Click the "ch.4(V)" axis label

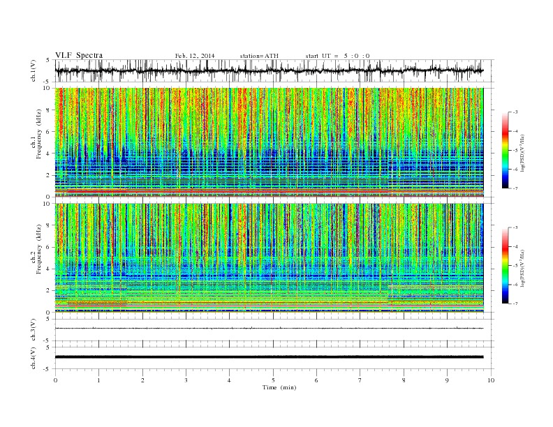click(34, 359)
